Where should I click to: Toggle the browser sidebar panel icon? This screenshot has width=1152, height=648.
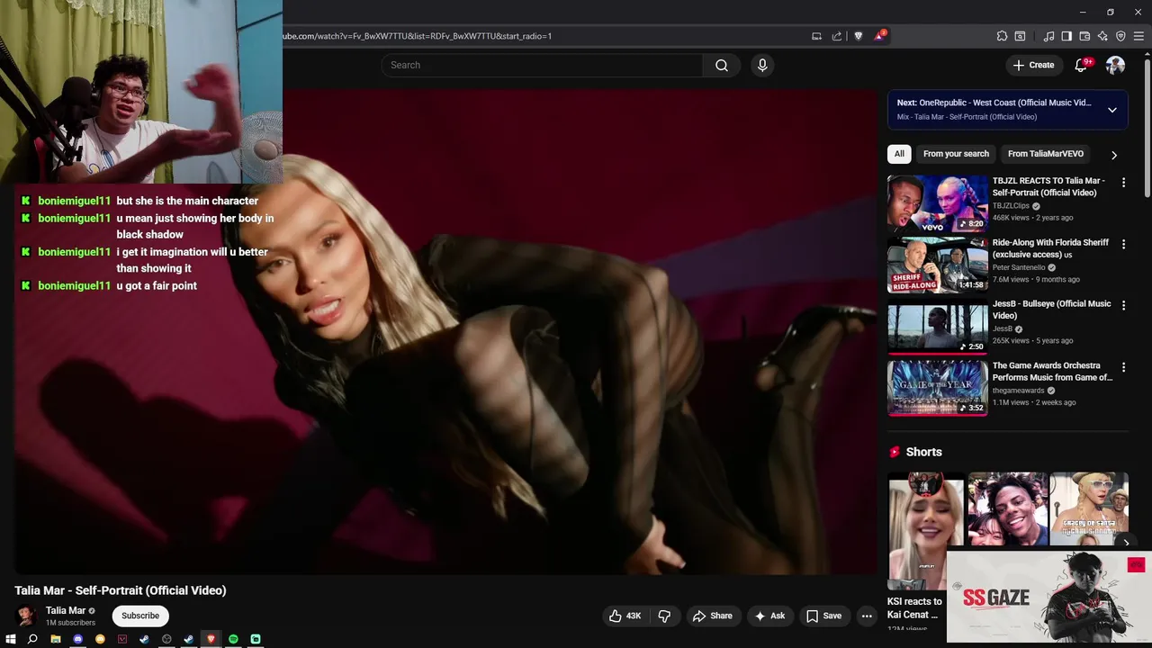click(x=1066, y=36)
